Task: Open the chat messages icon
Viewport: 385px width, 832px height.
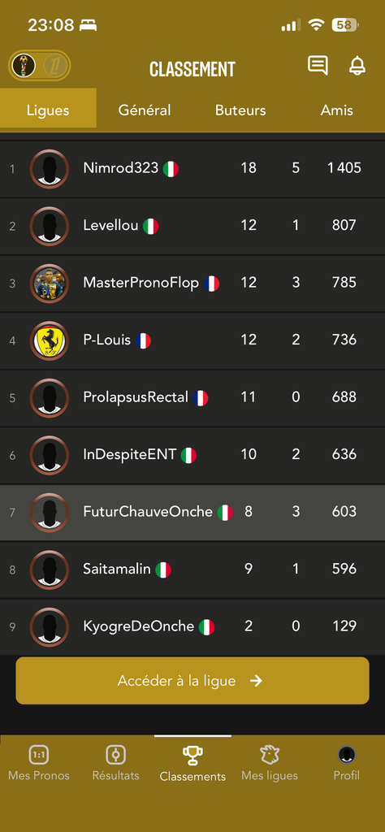Action: coord(318,66)
